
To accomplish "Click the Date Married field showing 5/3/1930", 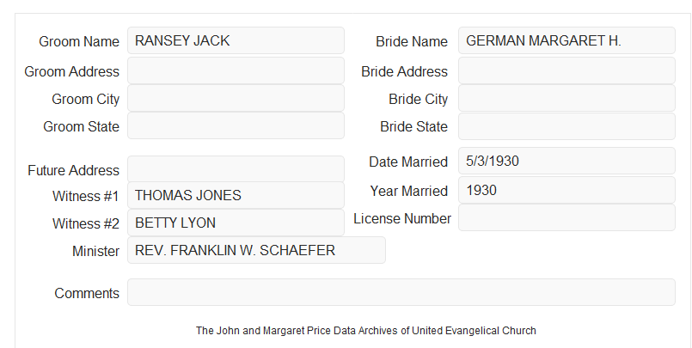I will click(566, 161).
